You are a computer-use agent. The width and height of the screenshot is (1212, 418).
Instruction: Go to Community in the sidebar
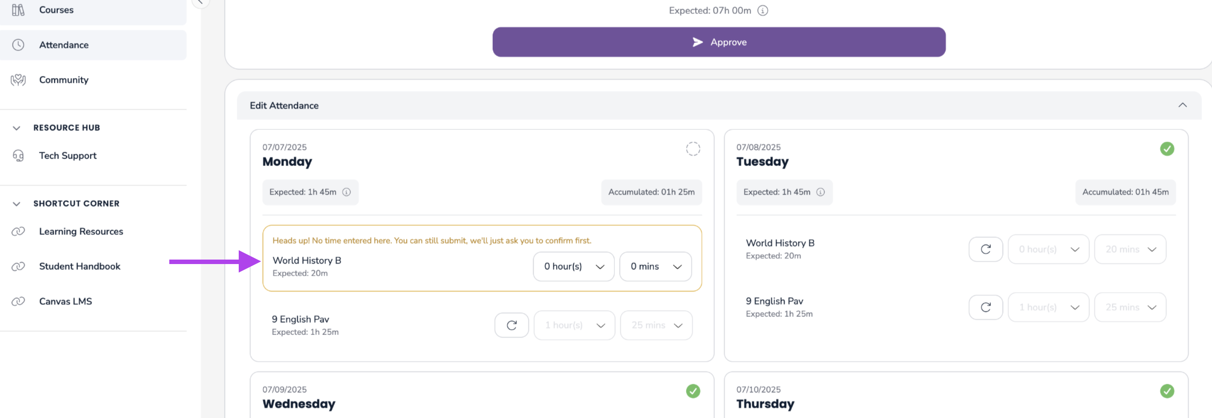tap(64, 80)
